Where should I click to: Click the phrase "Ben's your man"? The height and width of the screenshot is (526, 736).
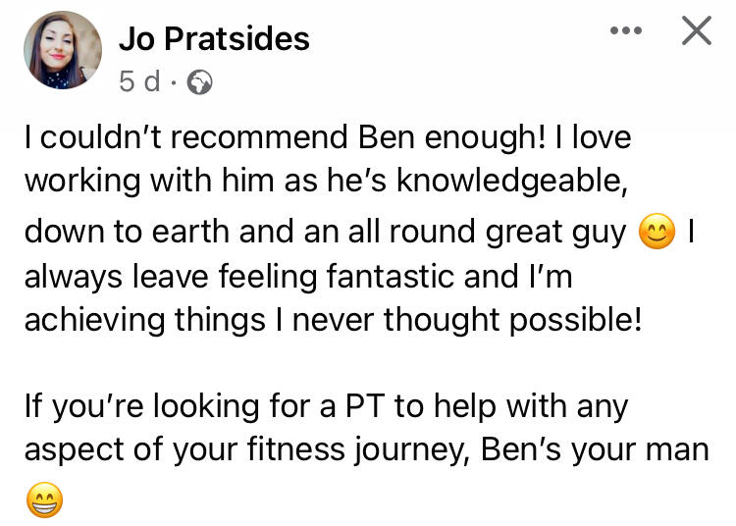(595, 450)
